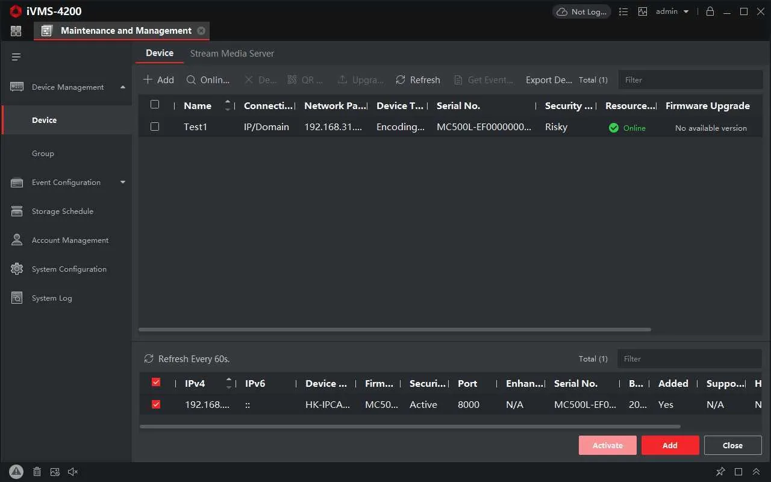The height and width of the screenshot is (482, 771).
Task: Open System Log
Action: tap(52, 298)
